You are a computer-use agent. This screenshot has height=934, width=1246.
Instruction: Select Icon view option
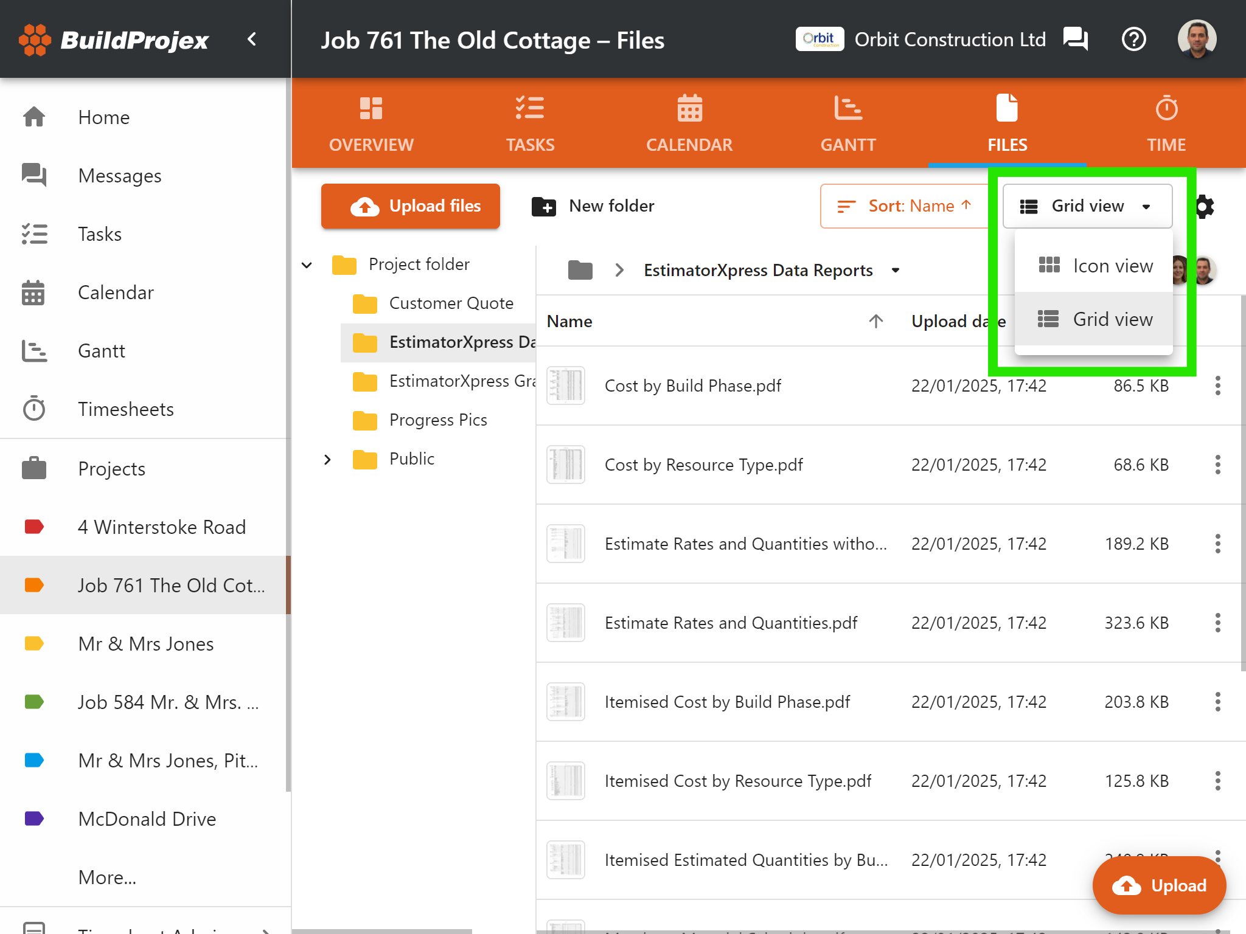(x=1094, y=266)
